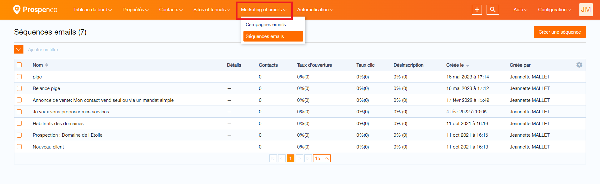Click the 15 rows-per-page box
600x184 pixels.
[318, 158]
